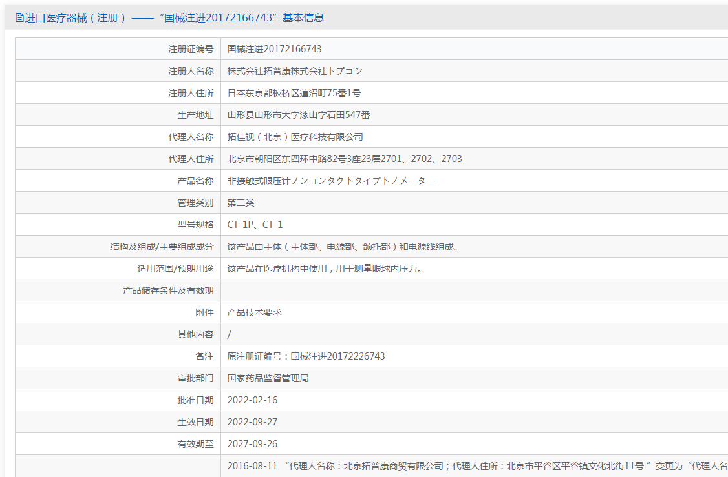Click the 生产地址 label cell
This screenshot has width=728, height=477.
click(118, 115)
